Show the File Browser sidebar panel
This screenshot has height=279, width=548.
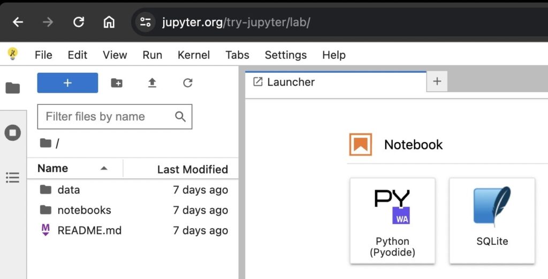(13, 88)
